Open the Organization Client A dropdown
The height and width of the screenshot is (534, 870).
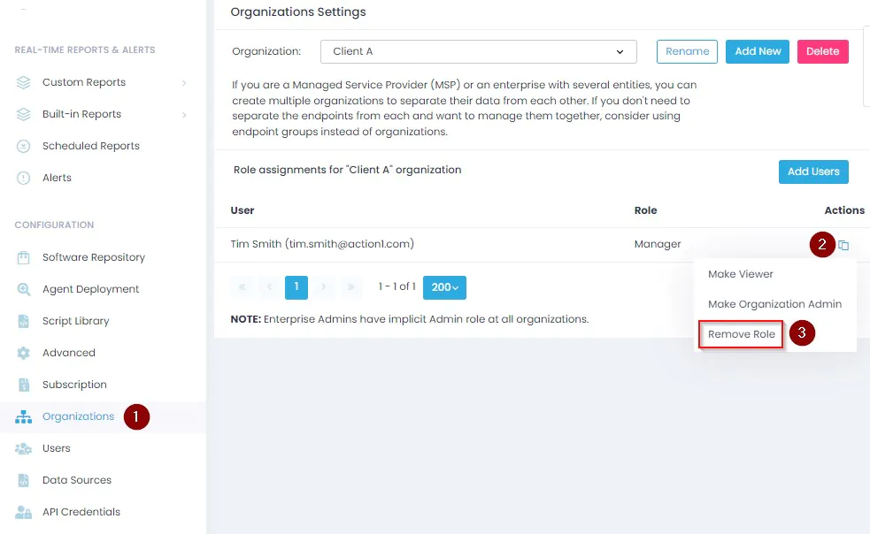click(x=478, y=51)
